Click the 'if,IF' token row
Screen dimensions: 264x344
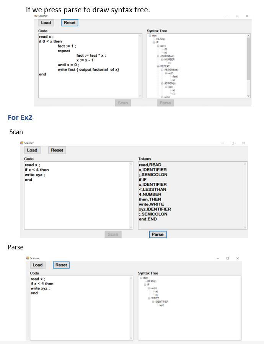[143, 179]
